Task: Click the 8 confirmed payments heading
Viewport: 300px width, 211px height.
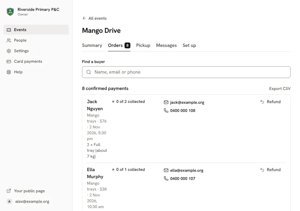Action: click(105, 89)
